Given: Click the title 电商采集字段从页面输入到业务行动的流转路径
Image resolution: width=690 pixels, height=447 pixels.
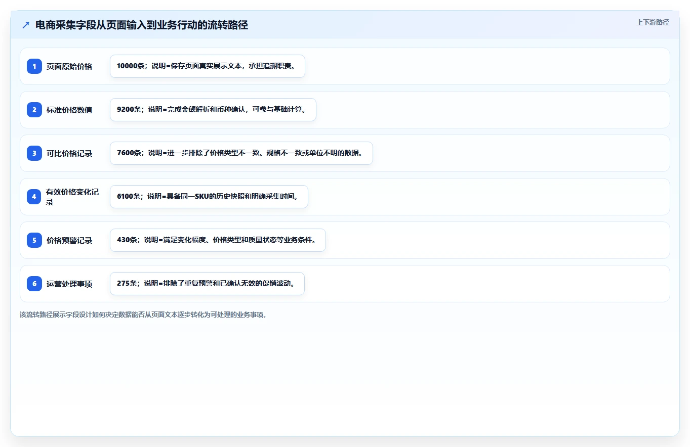Looking at the screenshot, I should click(142, 25).
